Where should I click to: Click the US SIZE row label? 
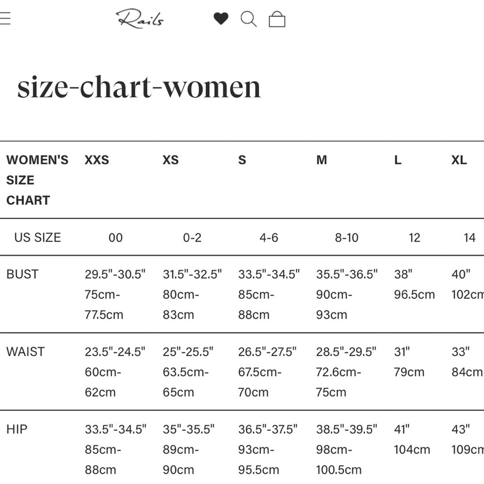(38, 237)
